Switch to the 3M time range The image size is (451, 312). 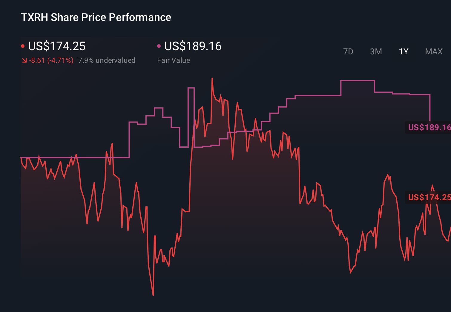376,52
